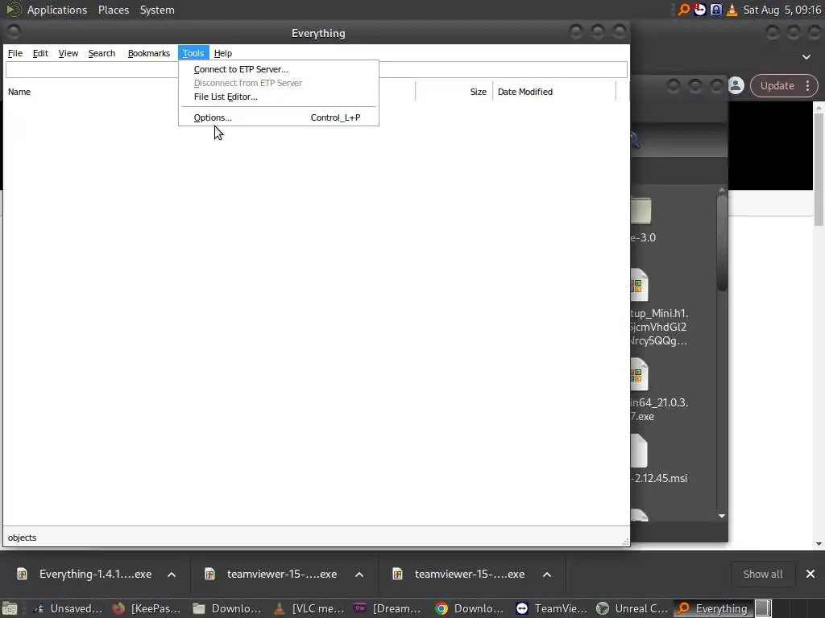825x618 pixels.
Task: Open the Places menu
Action: click(x=113, y=10)
